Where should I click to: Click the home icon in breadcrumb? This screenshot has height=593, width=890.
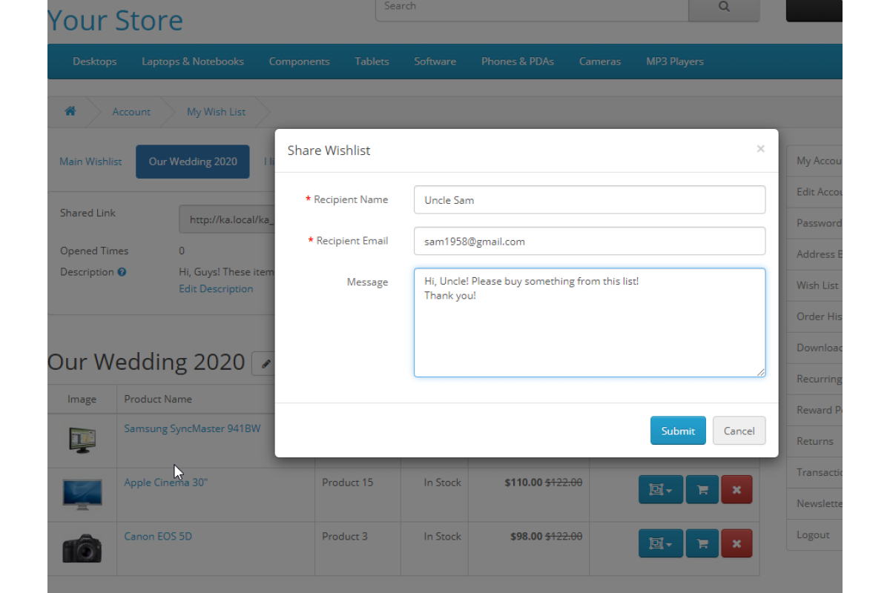pos(70,111)
